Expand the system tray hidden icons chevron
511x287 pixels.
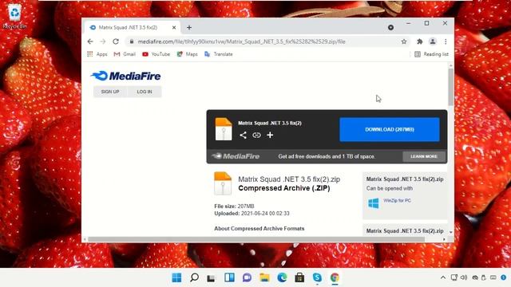pyautogui.click(x=443, y=277)
